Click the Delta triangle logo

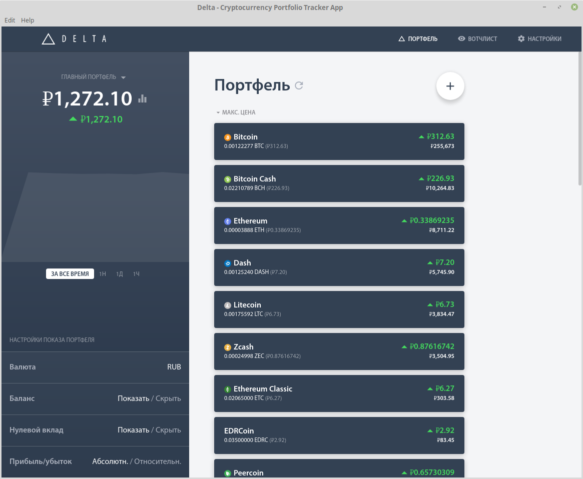[49, 38]
